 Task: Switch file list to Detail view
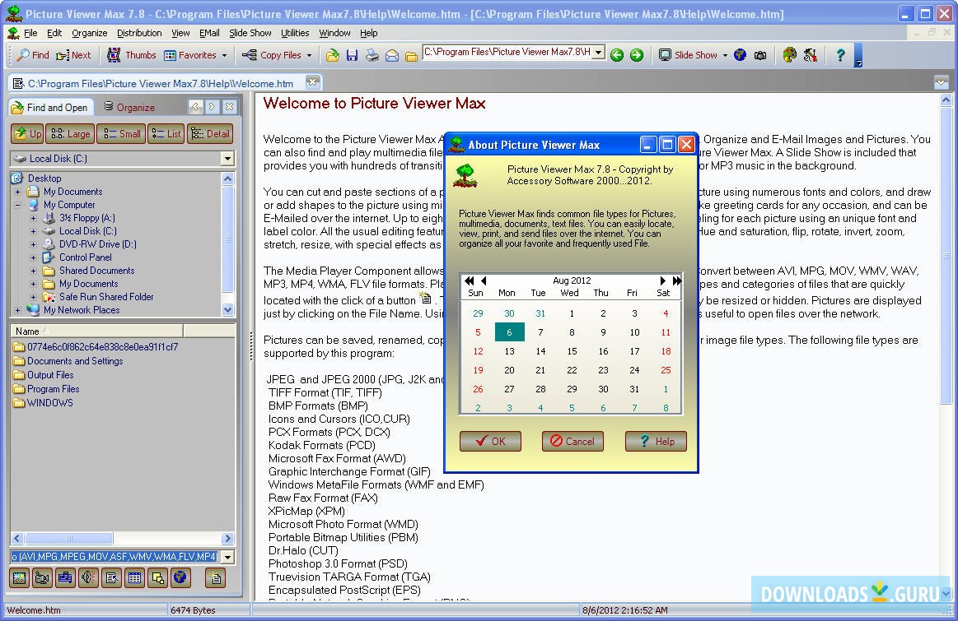pos(210,133)
